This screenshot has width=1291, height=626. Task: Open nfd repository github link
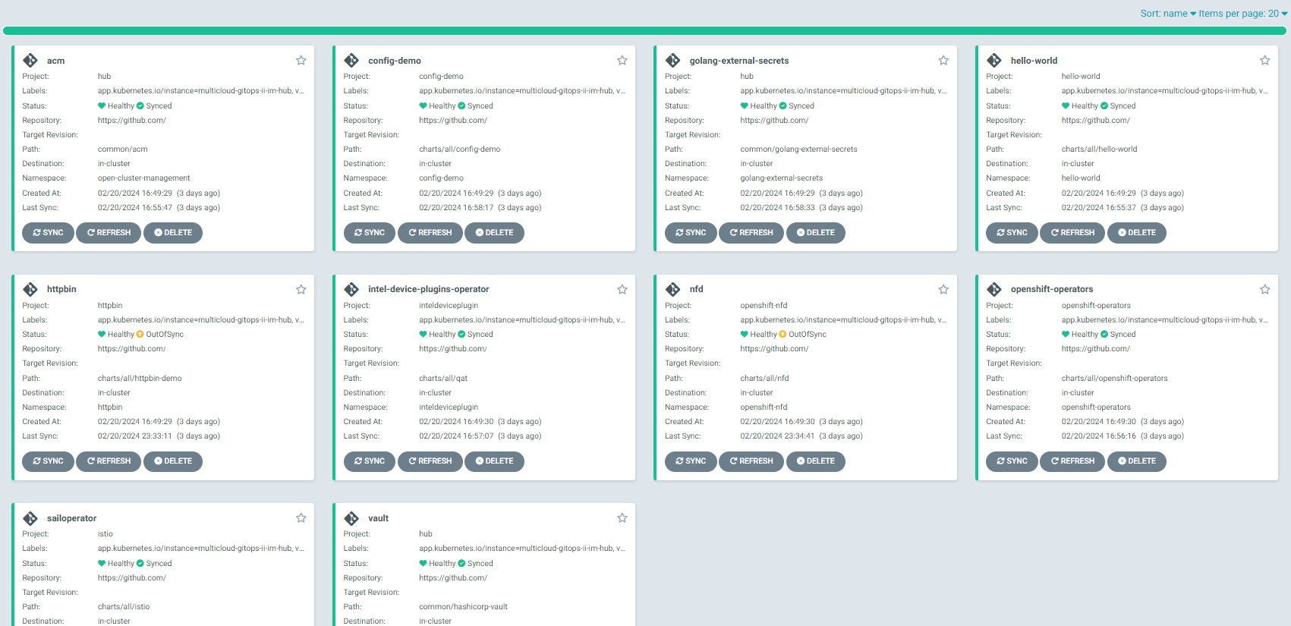774,349
